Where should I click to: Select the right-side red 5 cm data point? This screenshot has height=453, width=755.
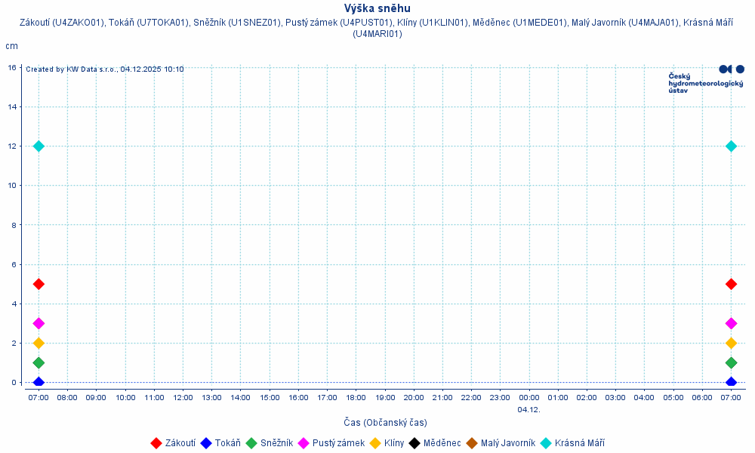tap(731, 284)
